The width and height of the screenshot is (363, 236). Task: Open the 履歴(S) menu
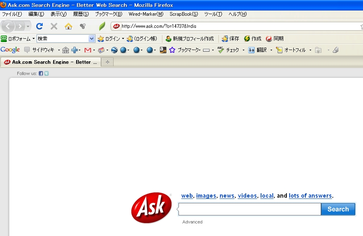pos(81,14)
